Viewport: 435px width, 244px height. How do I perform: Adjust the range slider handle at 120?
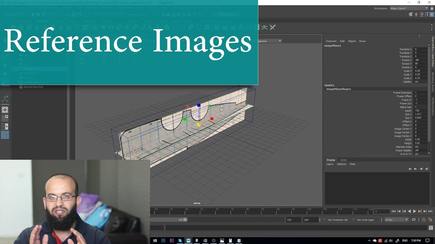(185, 220)
